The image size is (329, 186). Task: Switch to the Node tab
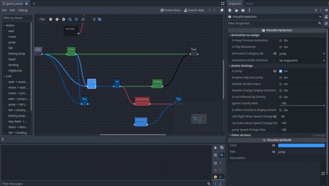point(249,3)
